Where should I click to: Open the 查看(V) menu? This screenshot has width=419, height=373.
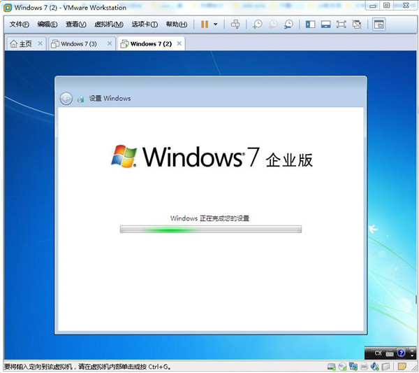pyautogui.click(x=76, y=24)
